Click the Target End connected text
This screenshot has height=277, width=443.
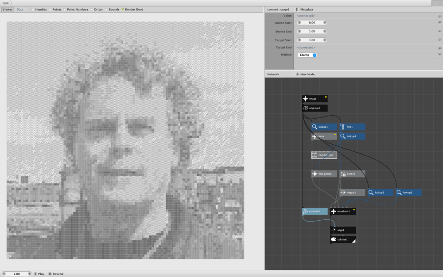click(306, 47)
